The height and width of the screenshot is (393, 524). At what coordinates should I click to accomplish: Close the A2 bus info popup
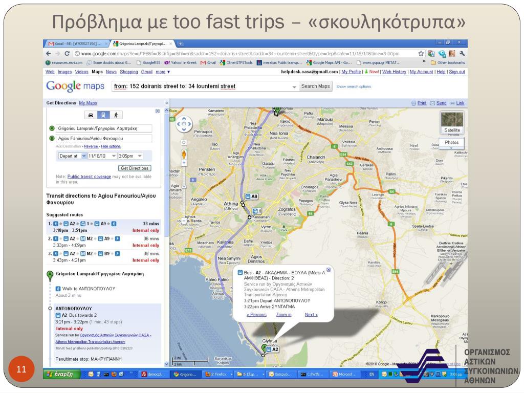tap(329, 270)
